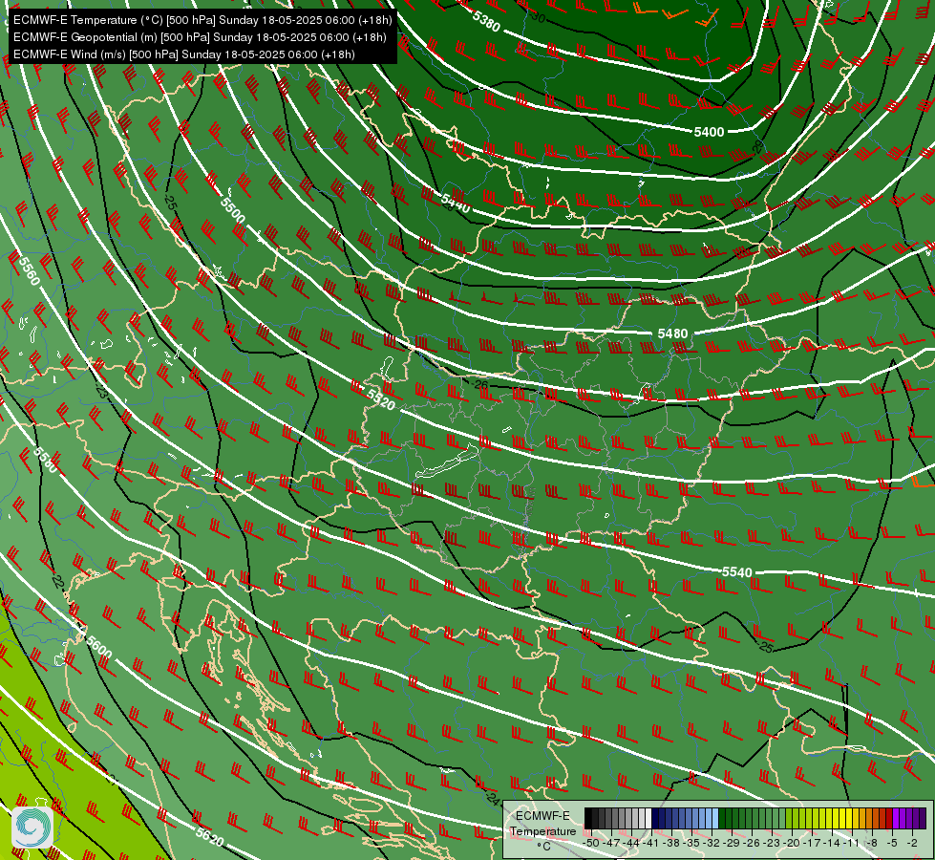This screenshot has width=935, height=860.
Task: Click the 5400 geopotential contour label
Action: tap(709, 132)
